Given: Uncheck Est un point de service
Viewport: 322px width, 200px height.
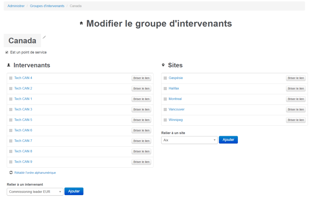Looking at the screenshot, I should pos(6,52).
